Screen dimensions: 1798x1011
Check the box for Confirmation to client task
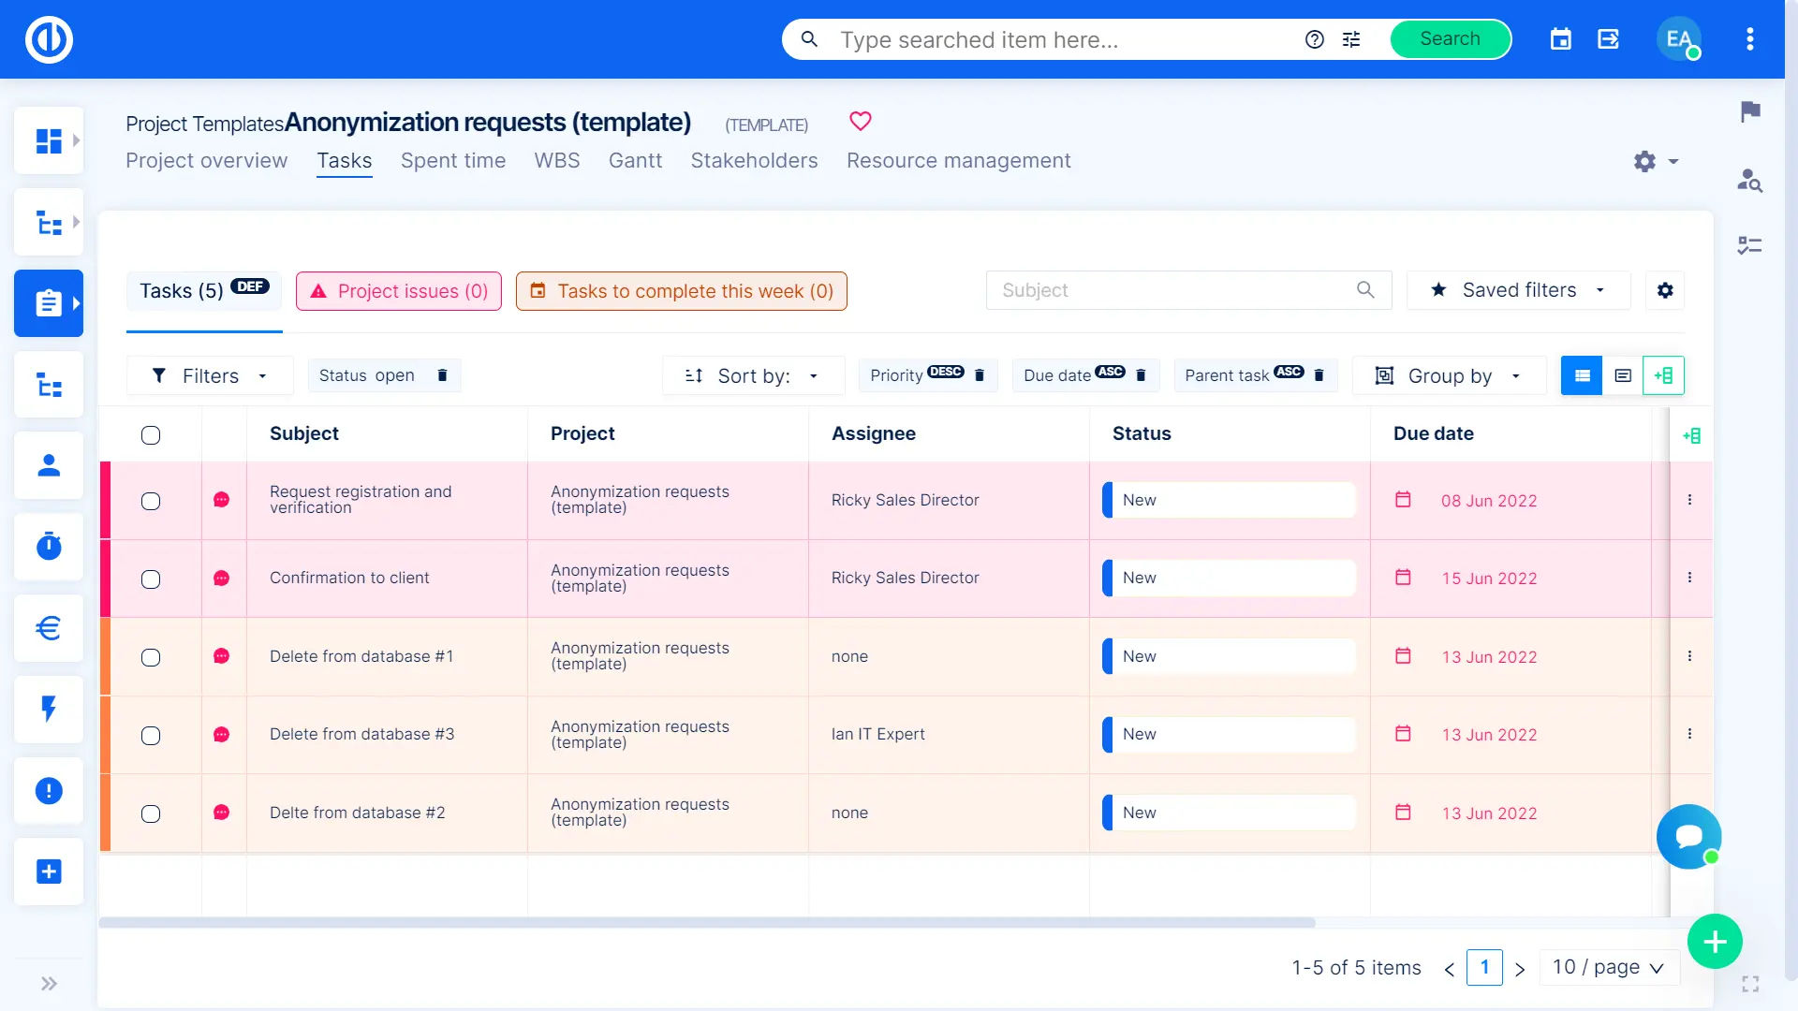[151, 579]
